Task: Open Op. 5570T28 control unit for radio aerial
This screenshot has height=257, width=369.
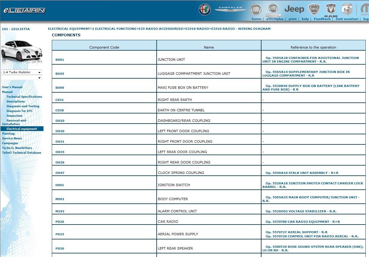Action: click(312, 236)
